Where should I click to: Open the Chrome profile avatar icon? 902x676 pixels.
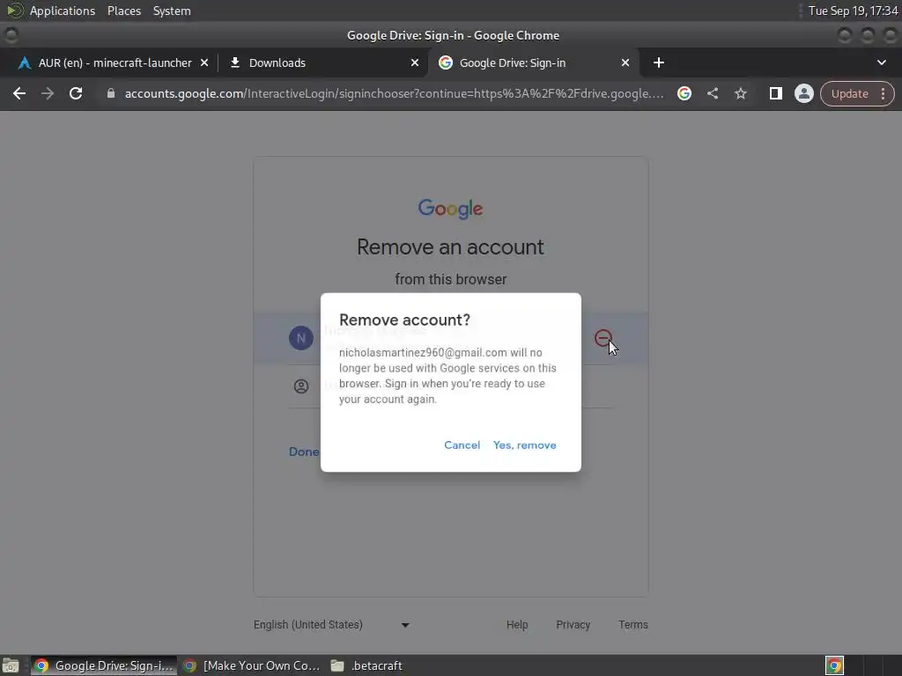coord(803,93)
